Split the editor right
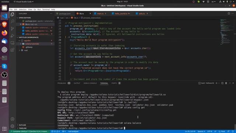 point(229,13)
